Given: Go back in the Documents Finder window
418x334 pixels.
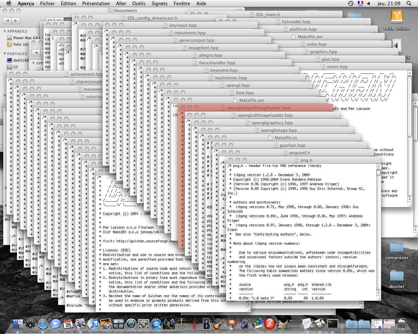Looking at the screenshot, I should (x=7, y=21).
